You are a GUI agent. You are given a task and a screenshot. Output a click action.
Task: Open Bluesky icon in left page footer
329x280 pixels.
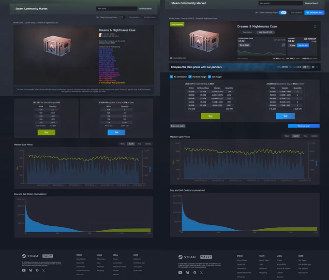(x=30, y=270)
